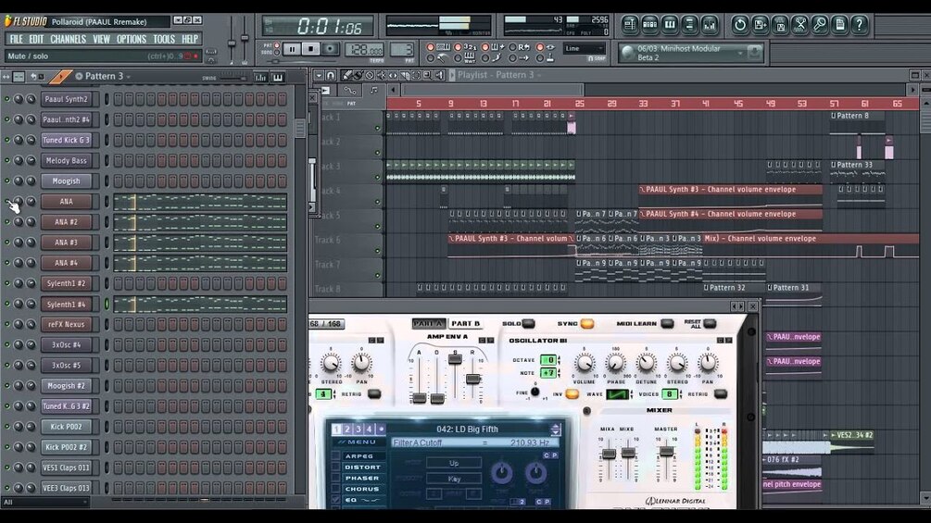Click the Record transport button

coord(330,49)
